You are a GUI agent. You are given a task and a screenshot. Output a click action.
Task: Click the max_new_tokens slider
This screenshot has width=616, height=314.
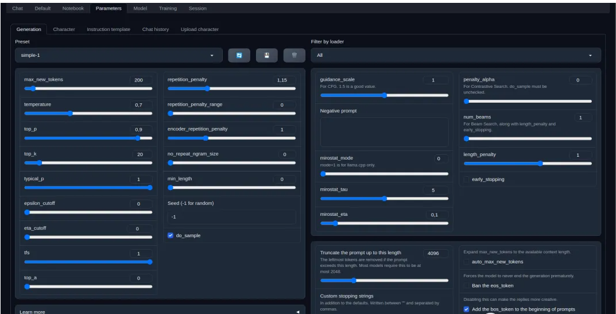(x=88, y=88)
